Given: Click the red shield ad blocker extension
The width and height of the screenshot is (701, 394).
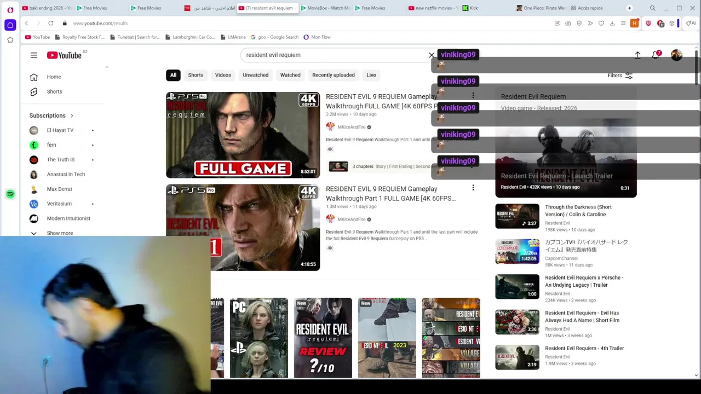Looking at the screenshot, I should [648, 23].
